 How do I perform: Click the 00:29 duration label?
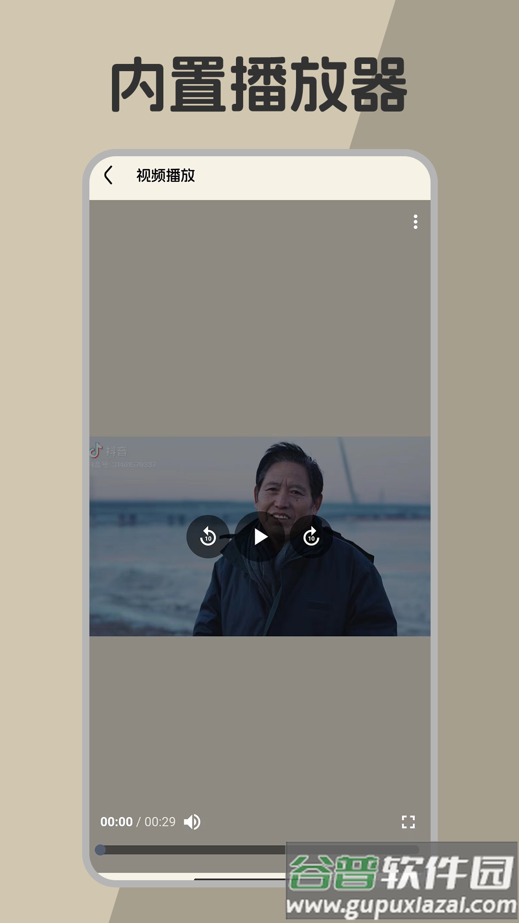click(x=160, y=822)
